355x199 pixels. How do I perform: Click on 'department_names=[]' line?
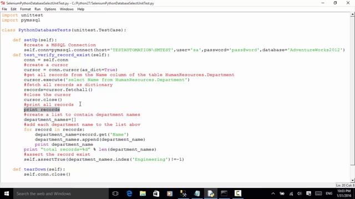pos(50,119)
